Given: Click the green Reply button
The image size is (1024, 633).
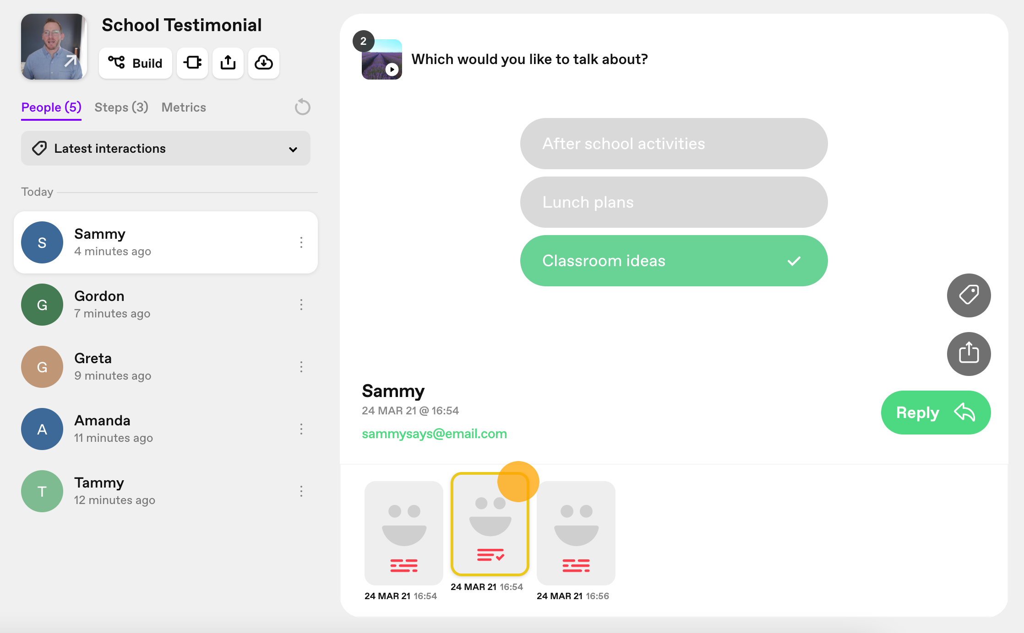Looking at the screenshot, I should click(936, 413).
